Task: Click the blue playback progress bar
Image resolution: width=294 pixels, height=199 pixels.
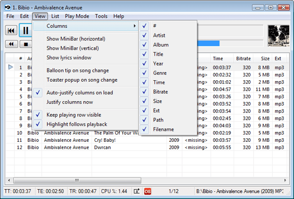Action: [x=209, y=44]
